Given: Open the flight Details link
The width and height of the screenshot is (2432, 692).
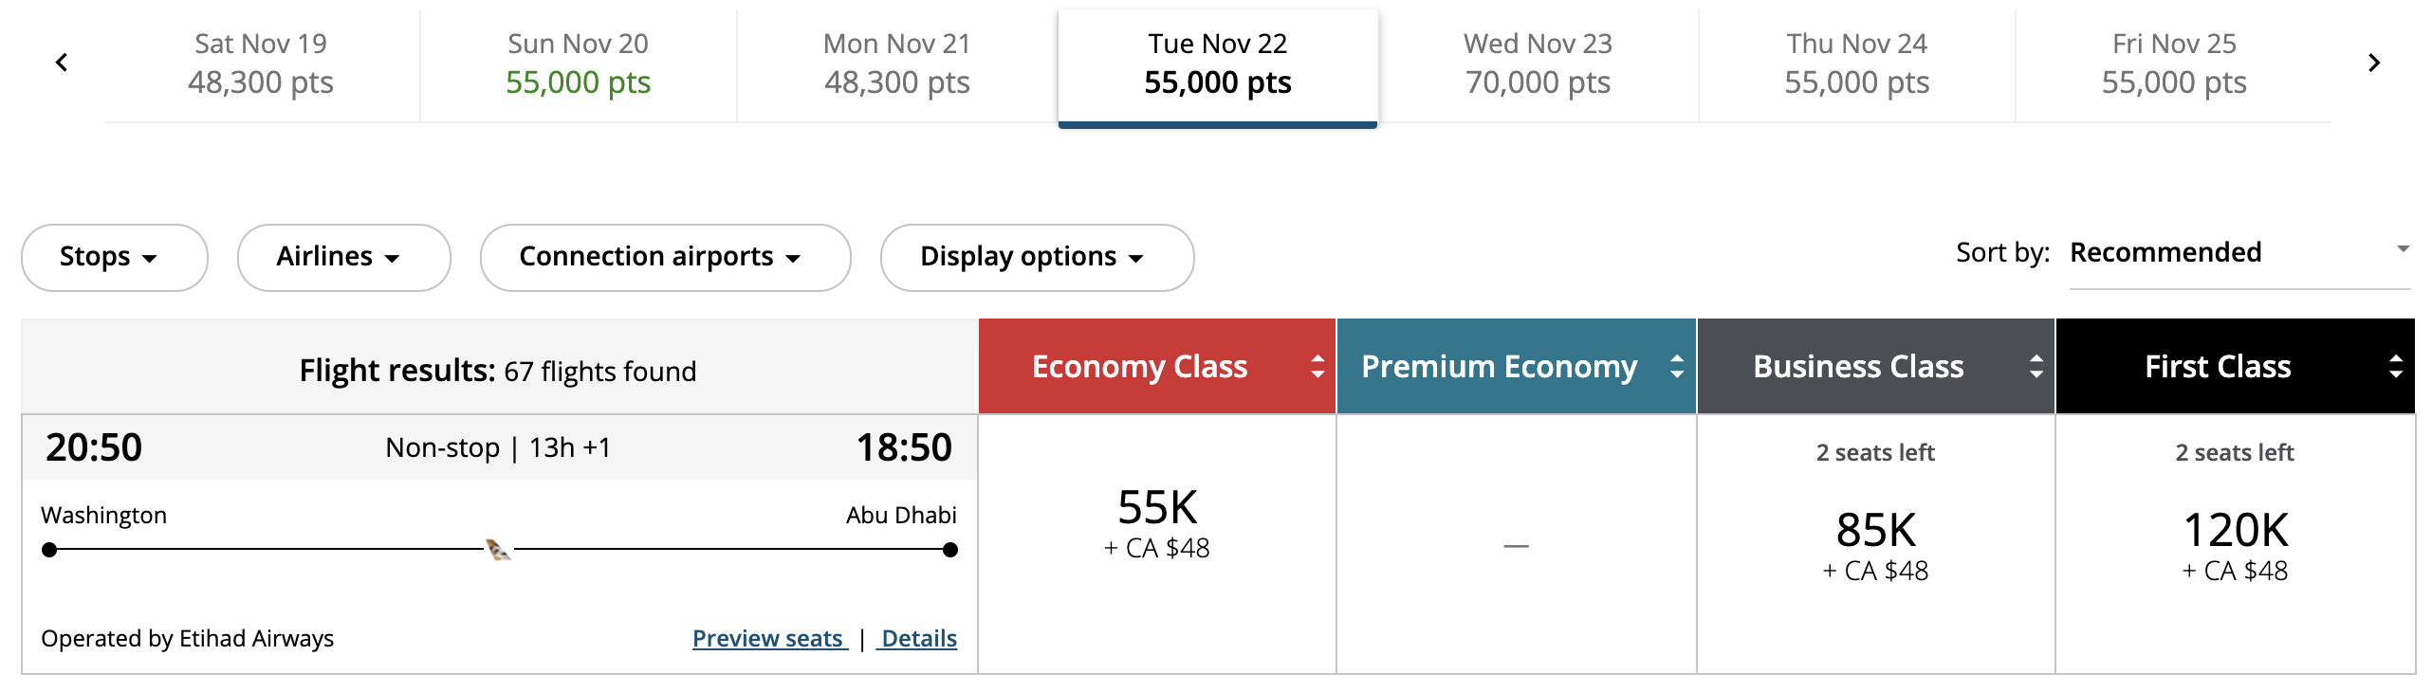Looking at the screenshot, I should (918, 639).
